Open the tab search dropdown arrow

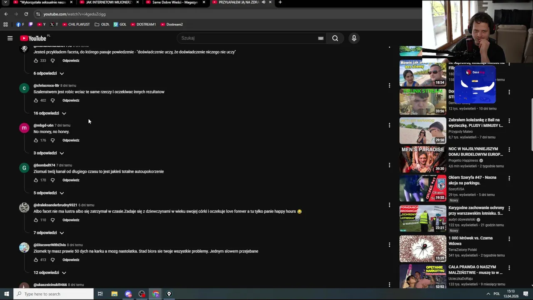5,2
